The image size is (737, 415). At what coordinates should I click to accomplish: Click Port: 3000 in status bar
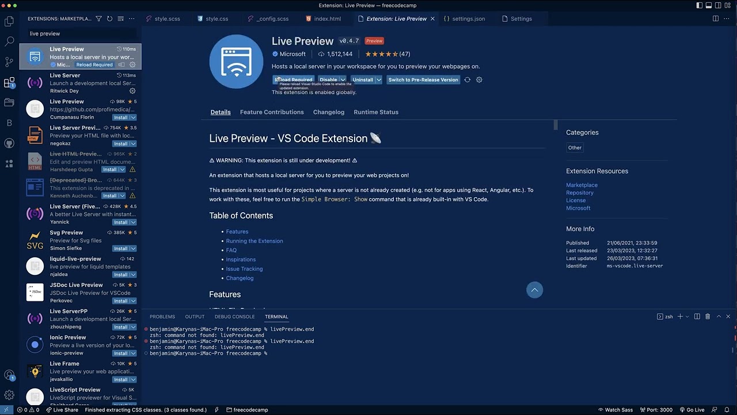point(655,410)
